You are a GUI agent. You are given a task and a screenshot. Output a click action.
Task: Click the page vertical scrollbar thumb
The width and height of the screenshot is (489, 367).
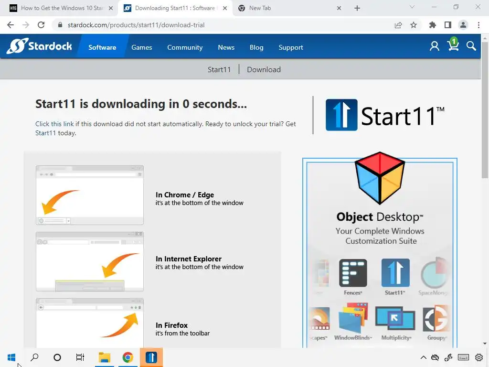485,109
